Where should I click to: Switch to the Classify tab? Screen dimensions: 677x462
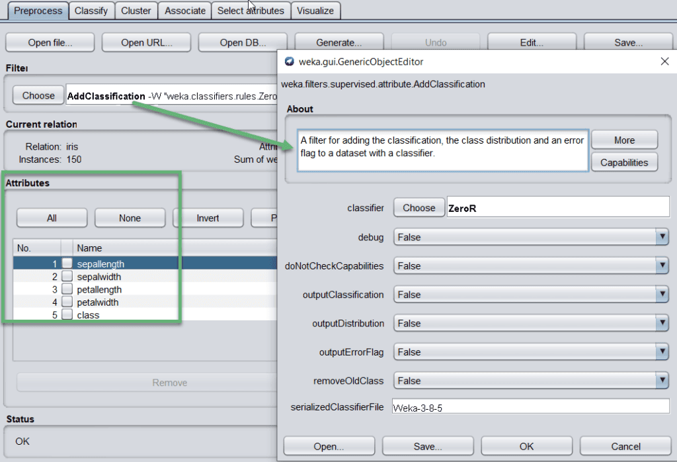pyautogui.click(x=91, y=11)
